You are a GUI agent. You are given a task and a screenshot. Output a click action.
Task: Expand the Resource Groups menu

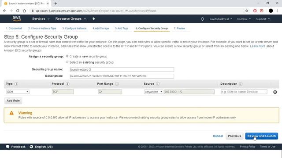click(70, 18)
